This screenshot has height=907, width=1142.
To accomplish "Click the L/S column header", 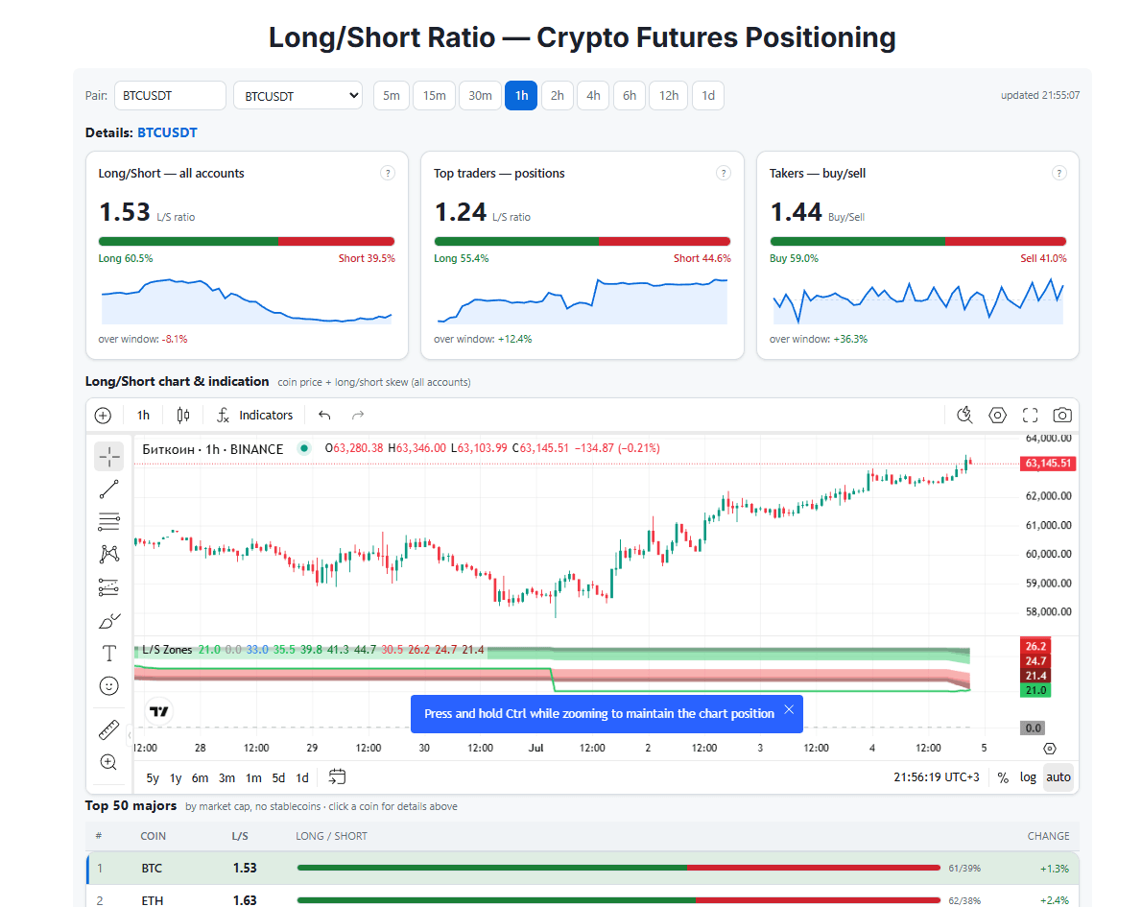I will pyautogui.click(x=240, y=836).
